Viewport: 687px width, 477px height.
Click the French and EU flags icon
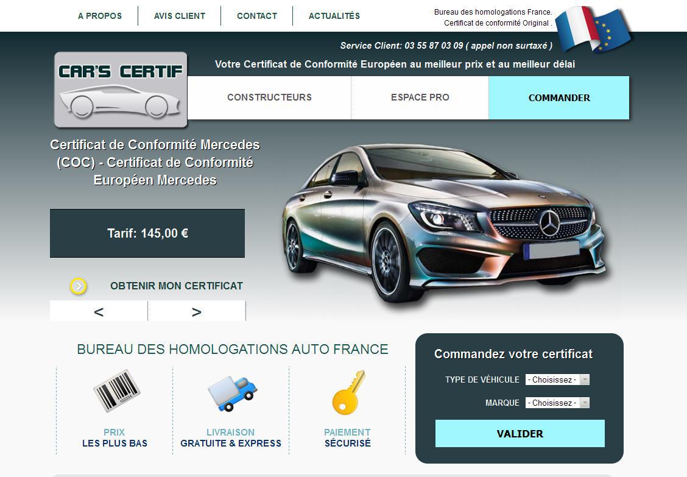click(x=594, y=29)
